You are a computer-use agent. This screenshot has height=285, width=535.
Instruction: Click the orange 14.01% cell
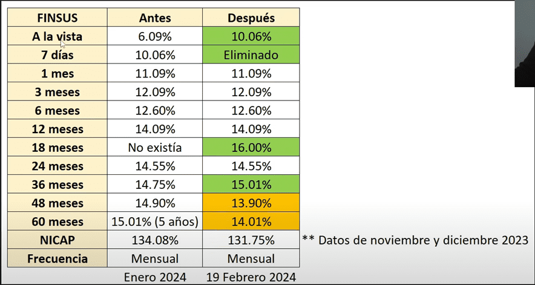pos(251,221)
